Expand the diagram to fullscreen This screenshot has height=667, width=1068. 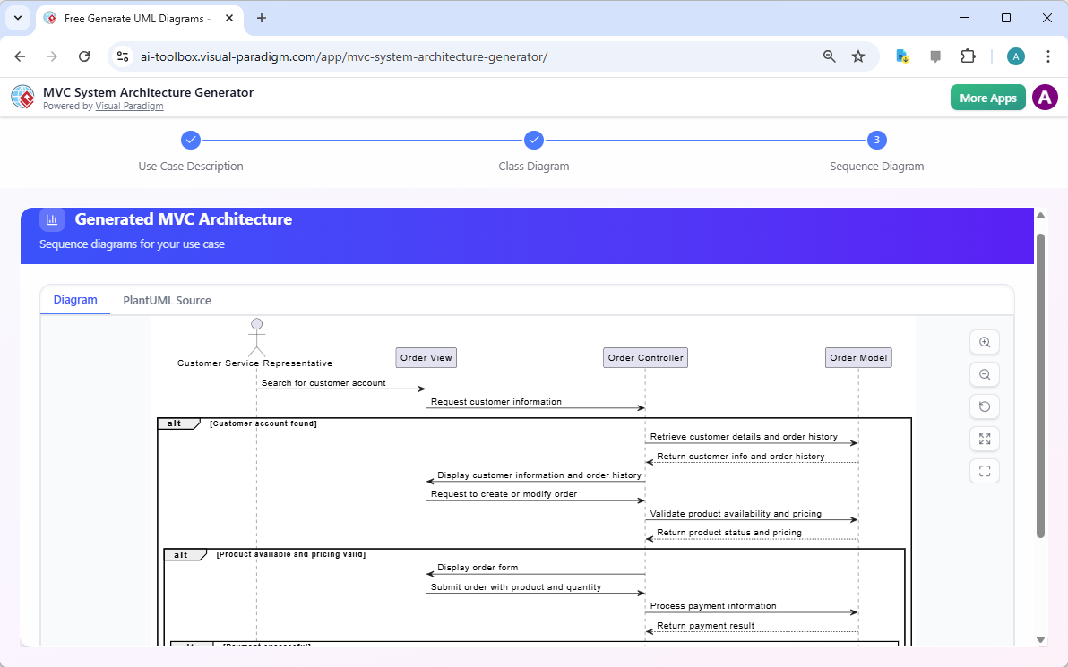[984, 439]
